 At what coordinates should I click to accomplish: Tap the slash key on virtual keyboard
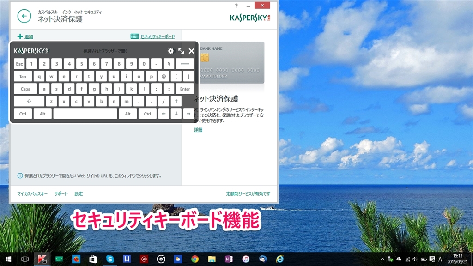tap(164, 101)
